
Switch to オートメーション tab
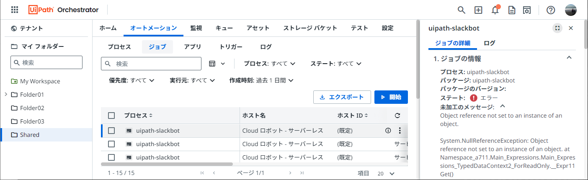(x=154, y=28)
